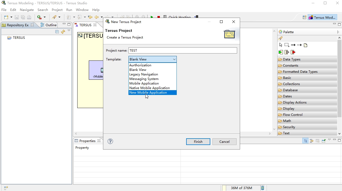Select the Palette selection arrow tool

[x=281, y=45]
